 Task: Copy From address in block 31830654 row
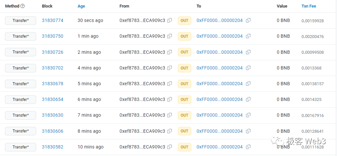click(x=170, y=99)
